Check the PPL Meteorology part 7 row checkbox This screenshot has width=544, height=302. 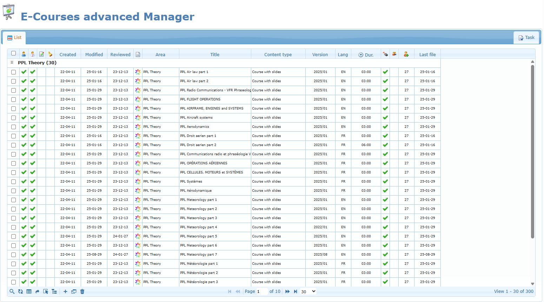point(13,255)
